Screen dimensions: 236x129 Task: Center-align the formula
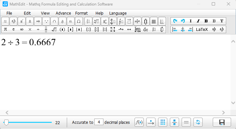(183, 30)
